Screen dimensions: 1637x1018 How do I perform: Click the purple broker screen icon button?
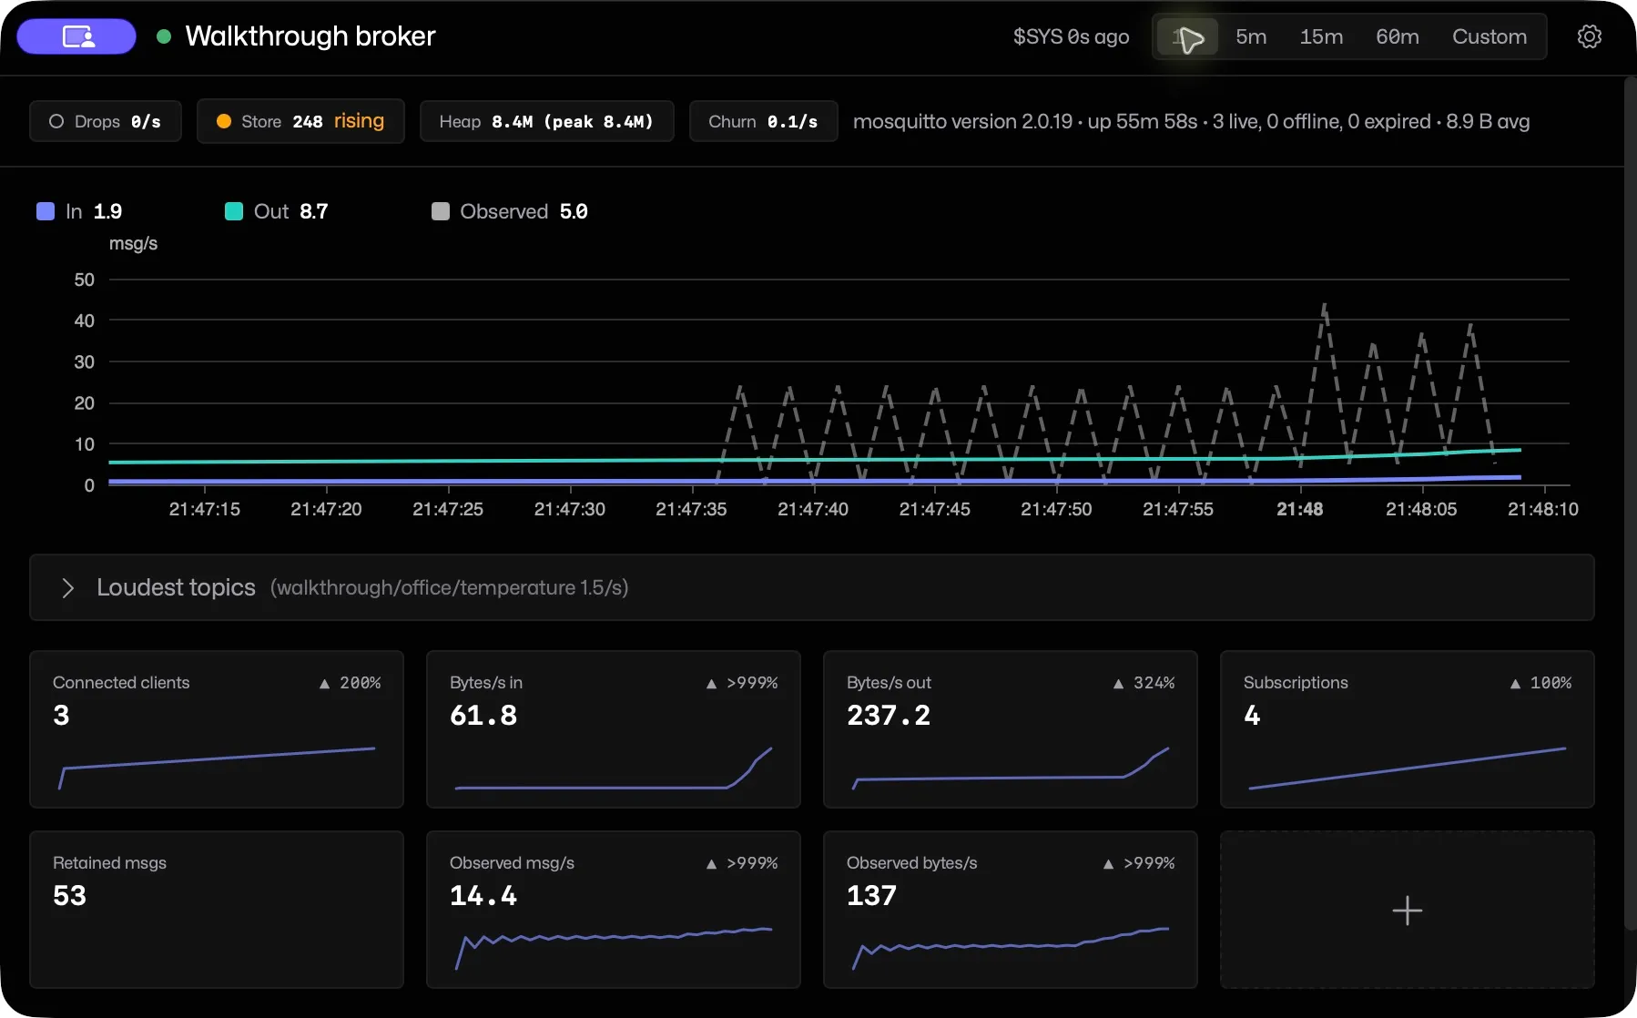click(x=76, y=36)
